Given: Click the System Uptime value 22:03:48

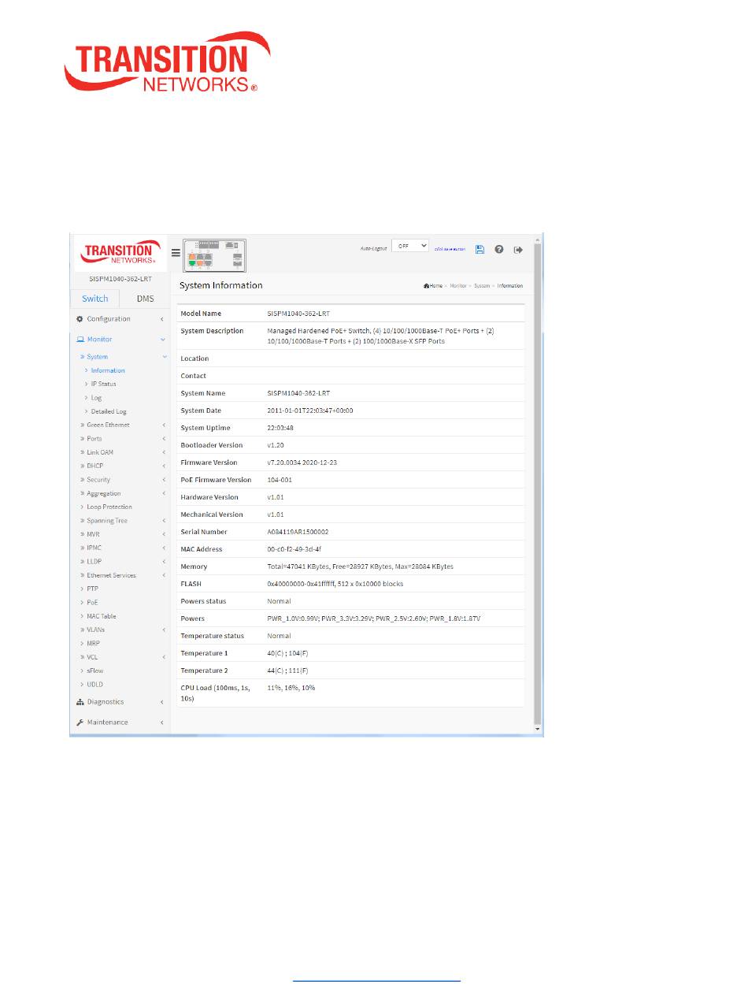Looking at the screenshot, I should coord(280,428).
